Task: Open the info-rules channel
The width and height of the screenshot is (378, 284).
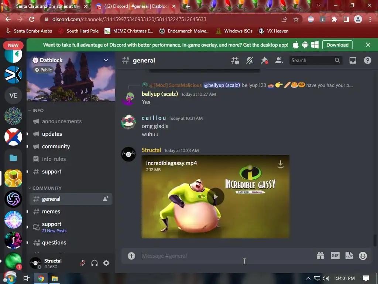Action: point(71,159)
